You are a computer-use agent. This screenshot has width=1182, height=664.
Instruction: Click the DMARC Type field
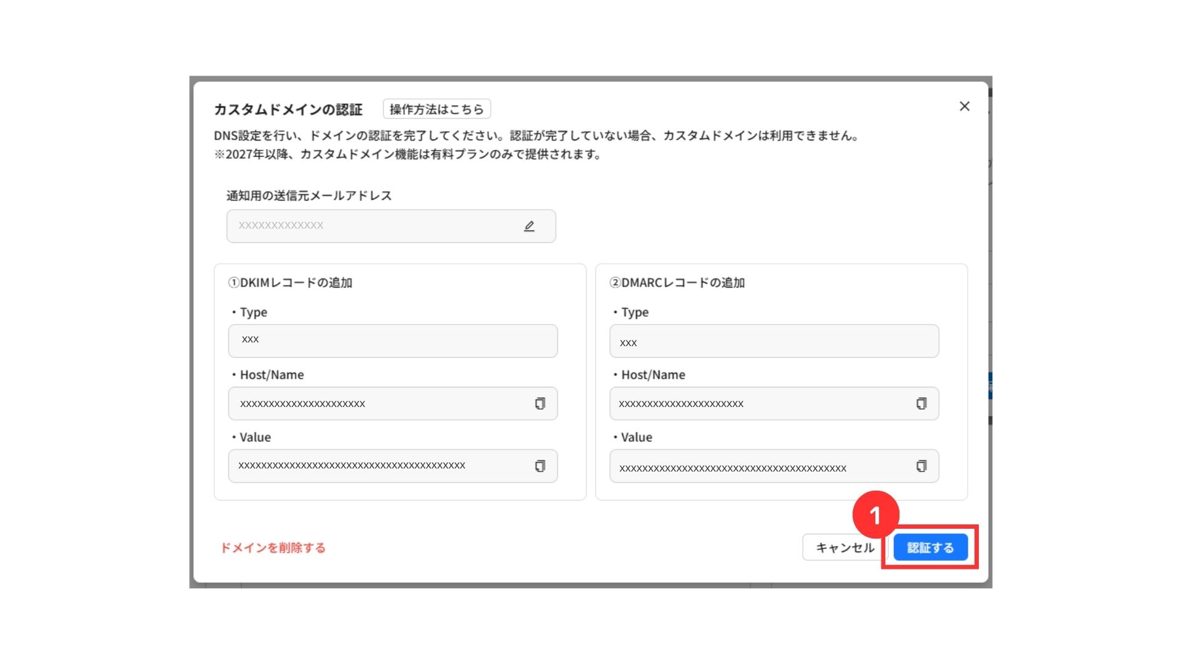point(774,341)
